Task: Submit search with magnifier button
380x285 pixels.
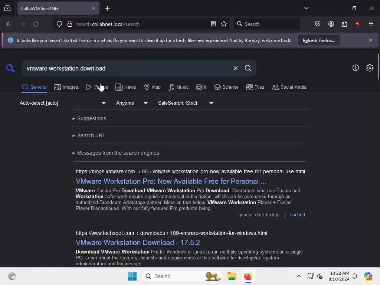Action: [248, 68]
